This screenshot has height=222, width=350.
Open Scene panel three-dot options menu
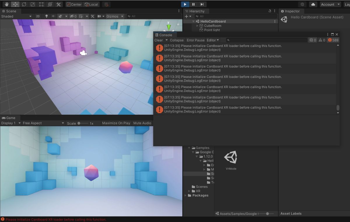point(179,11)
